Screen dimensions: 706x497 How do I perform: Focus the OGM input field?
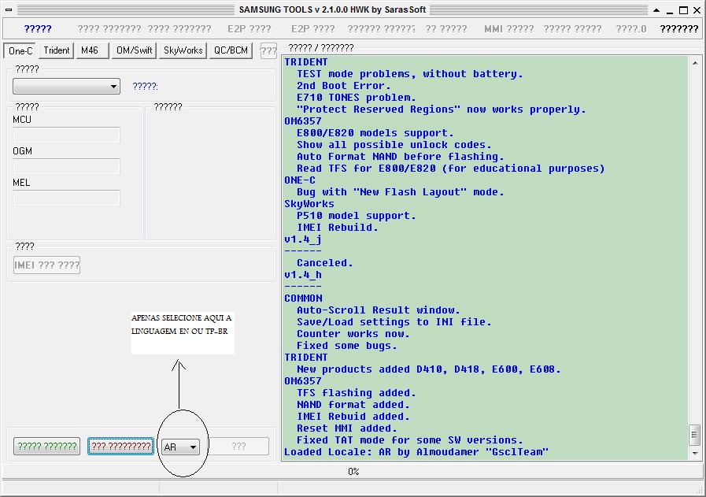click(x=66, y=166)
